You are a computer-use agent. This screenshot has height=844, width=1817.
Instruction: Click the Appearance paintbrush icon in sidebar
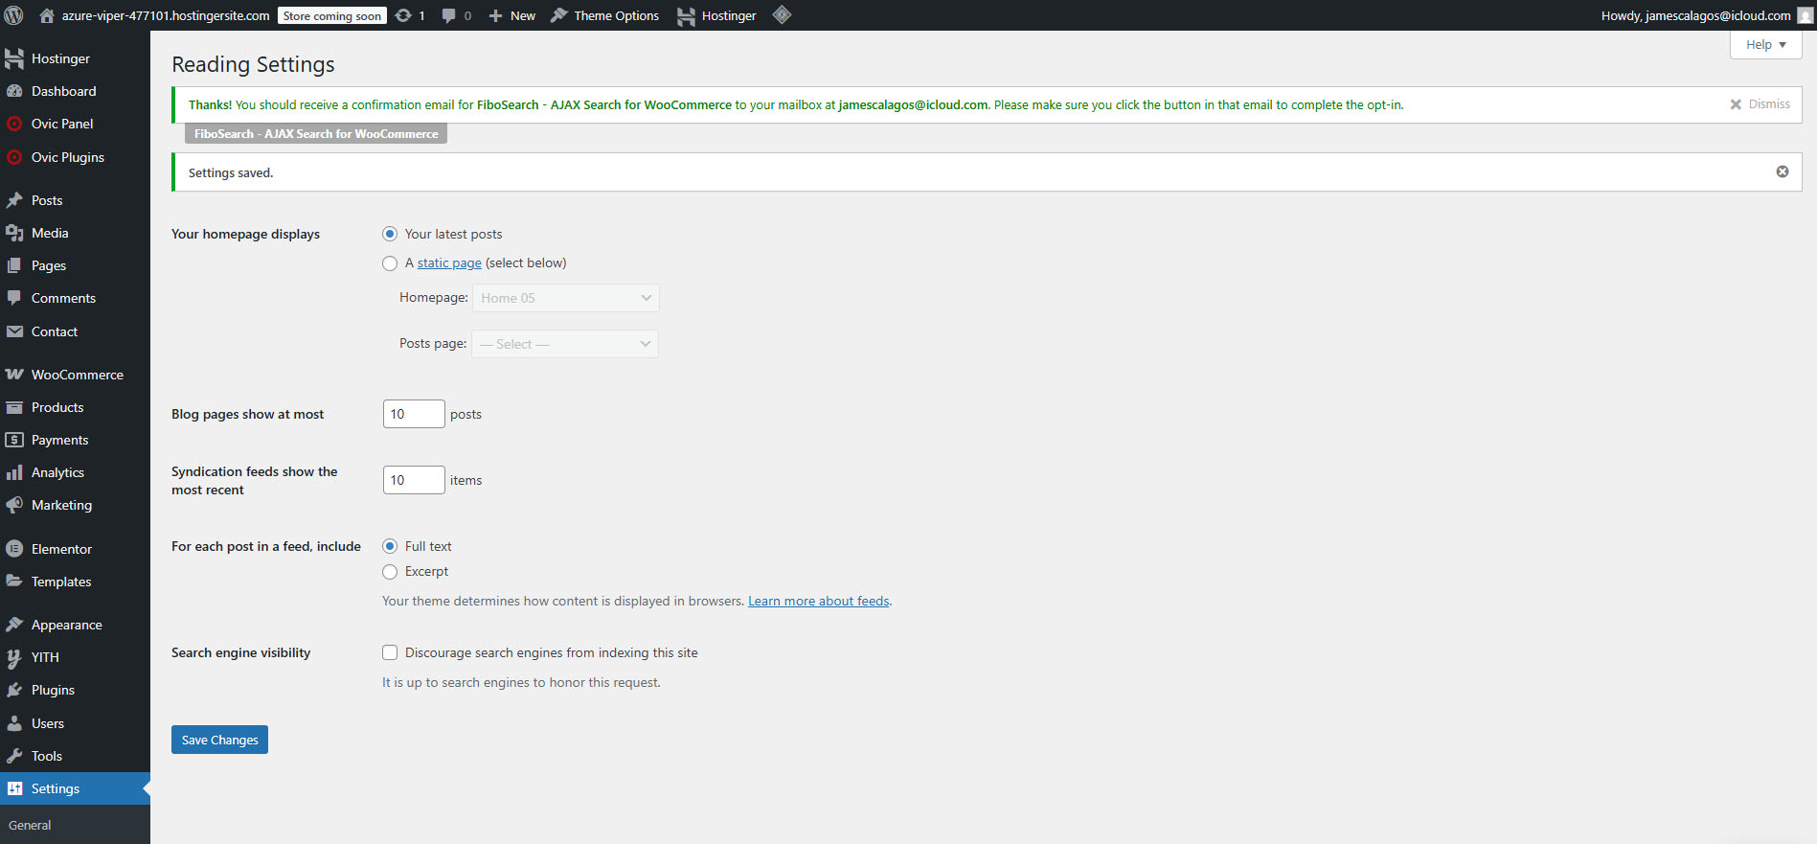point(14,625)
